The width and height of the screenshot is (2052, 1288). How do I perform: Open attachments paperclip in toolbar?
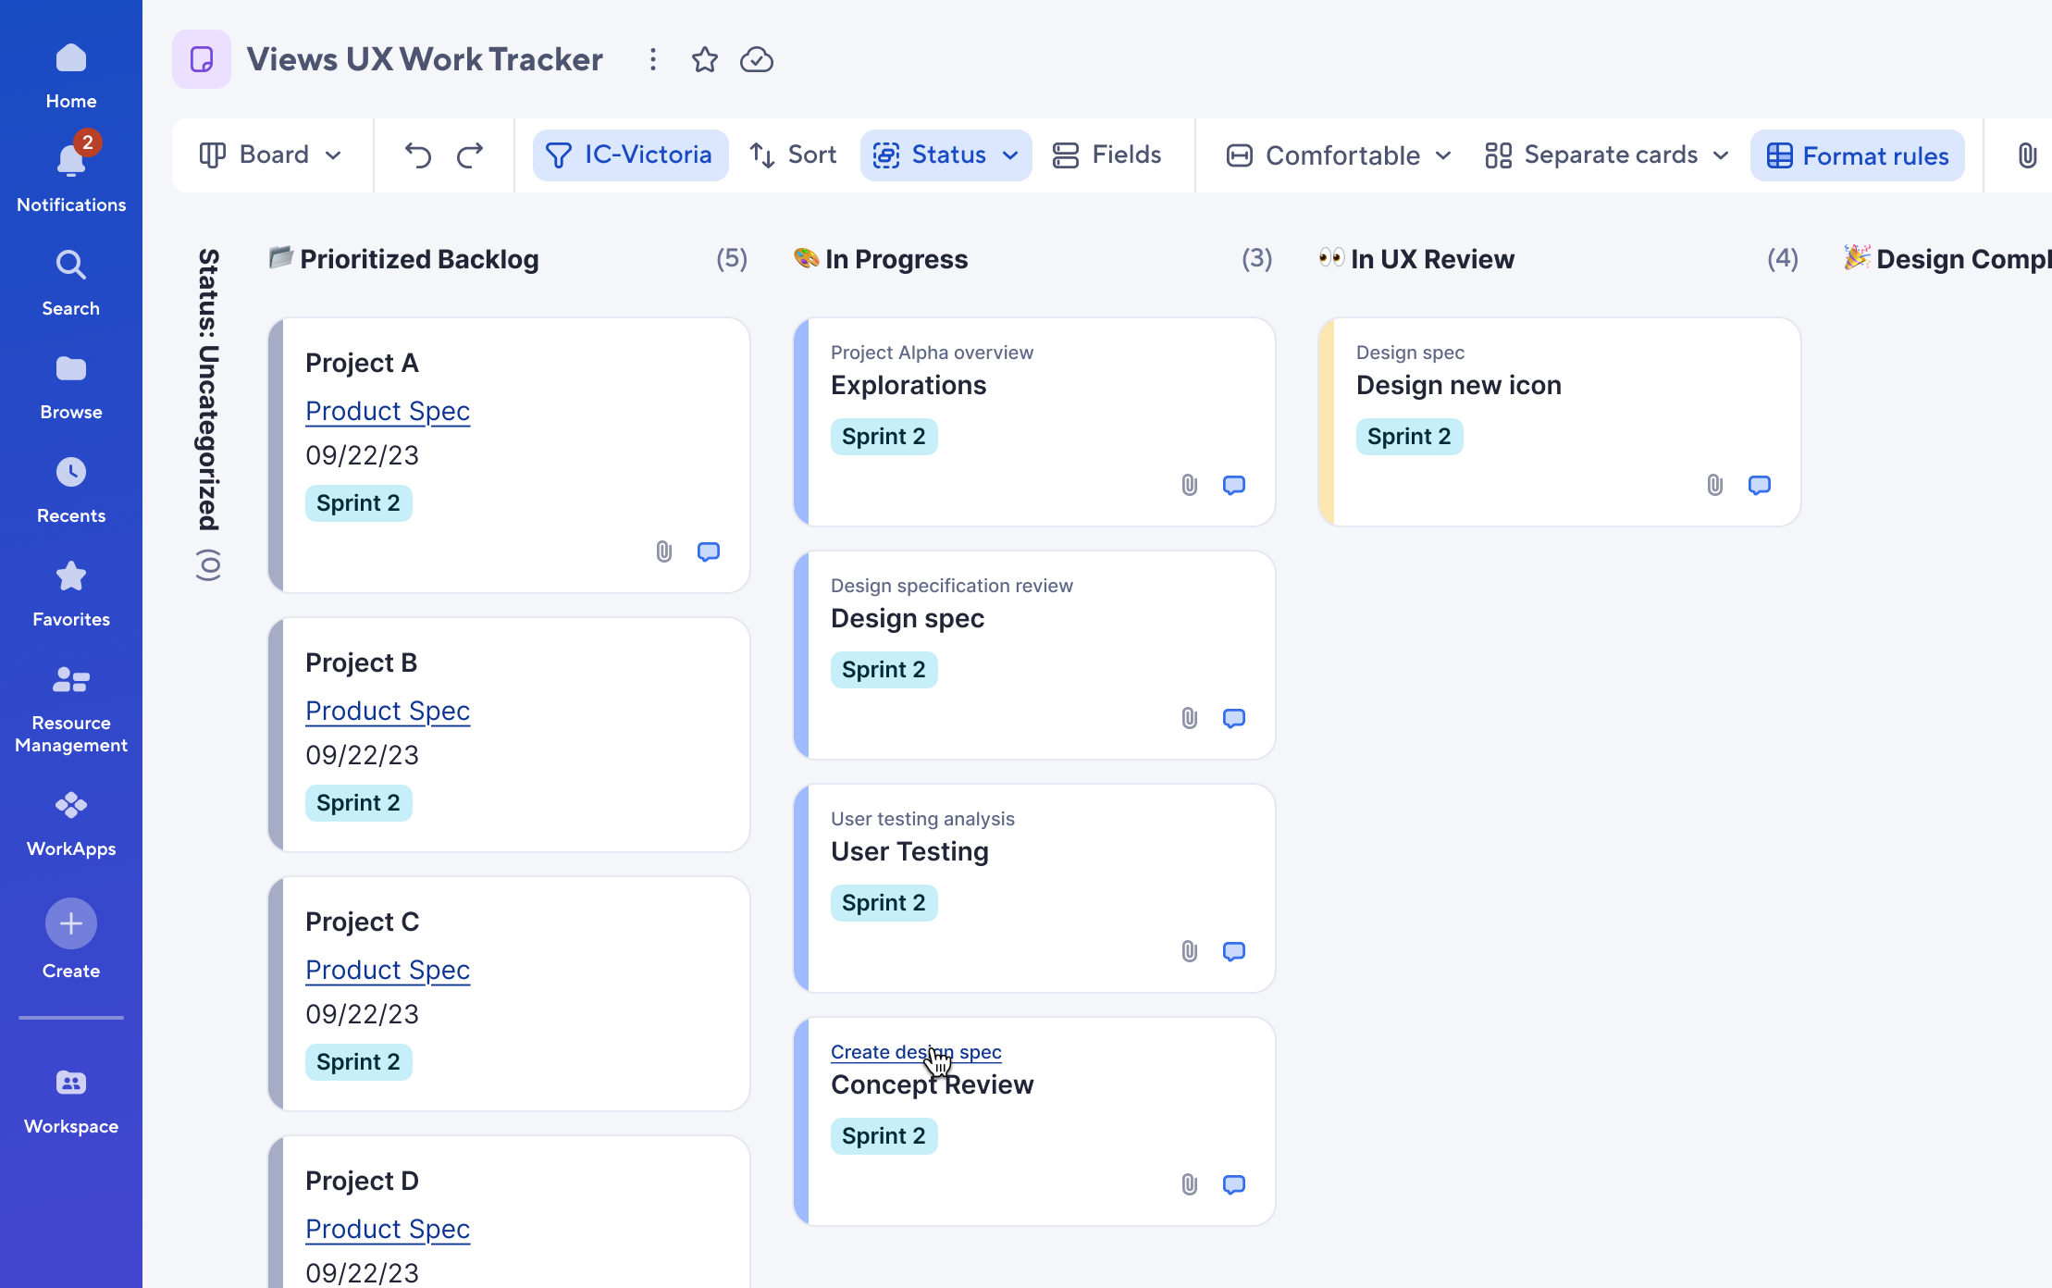point(2027,155)
